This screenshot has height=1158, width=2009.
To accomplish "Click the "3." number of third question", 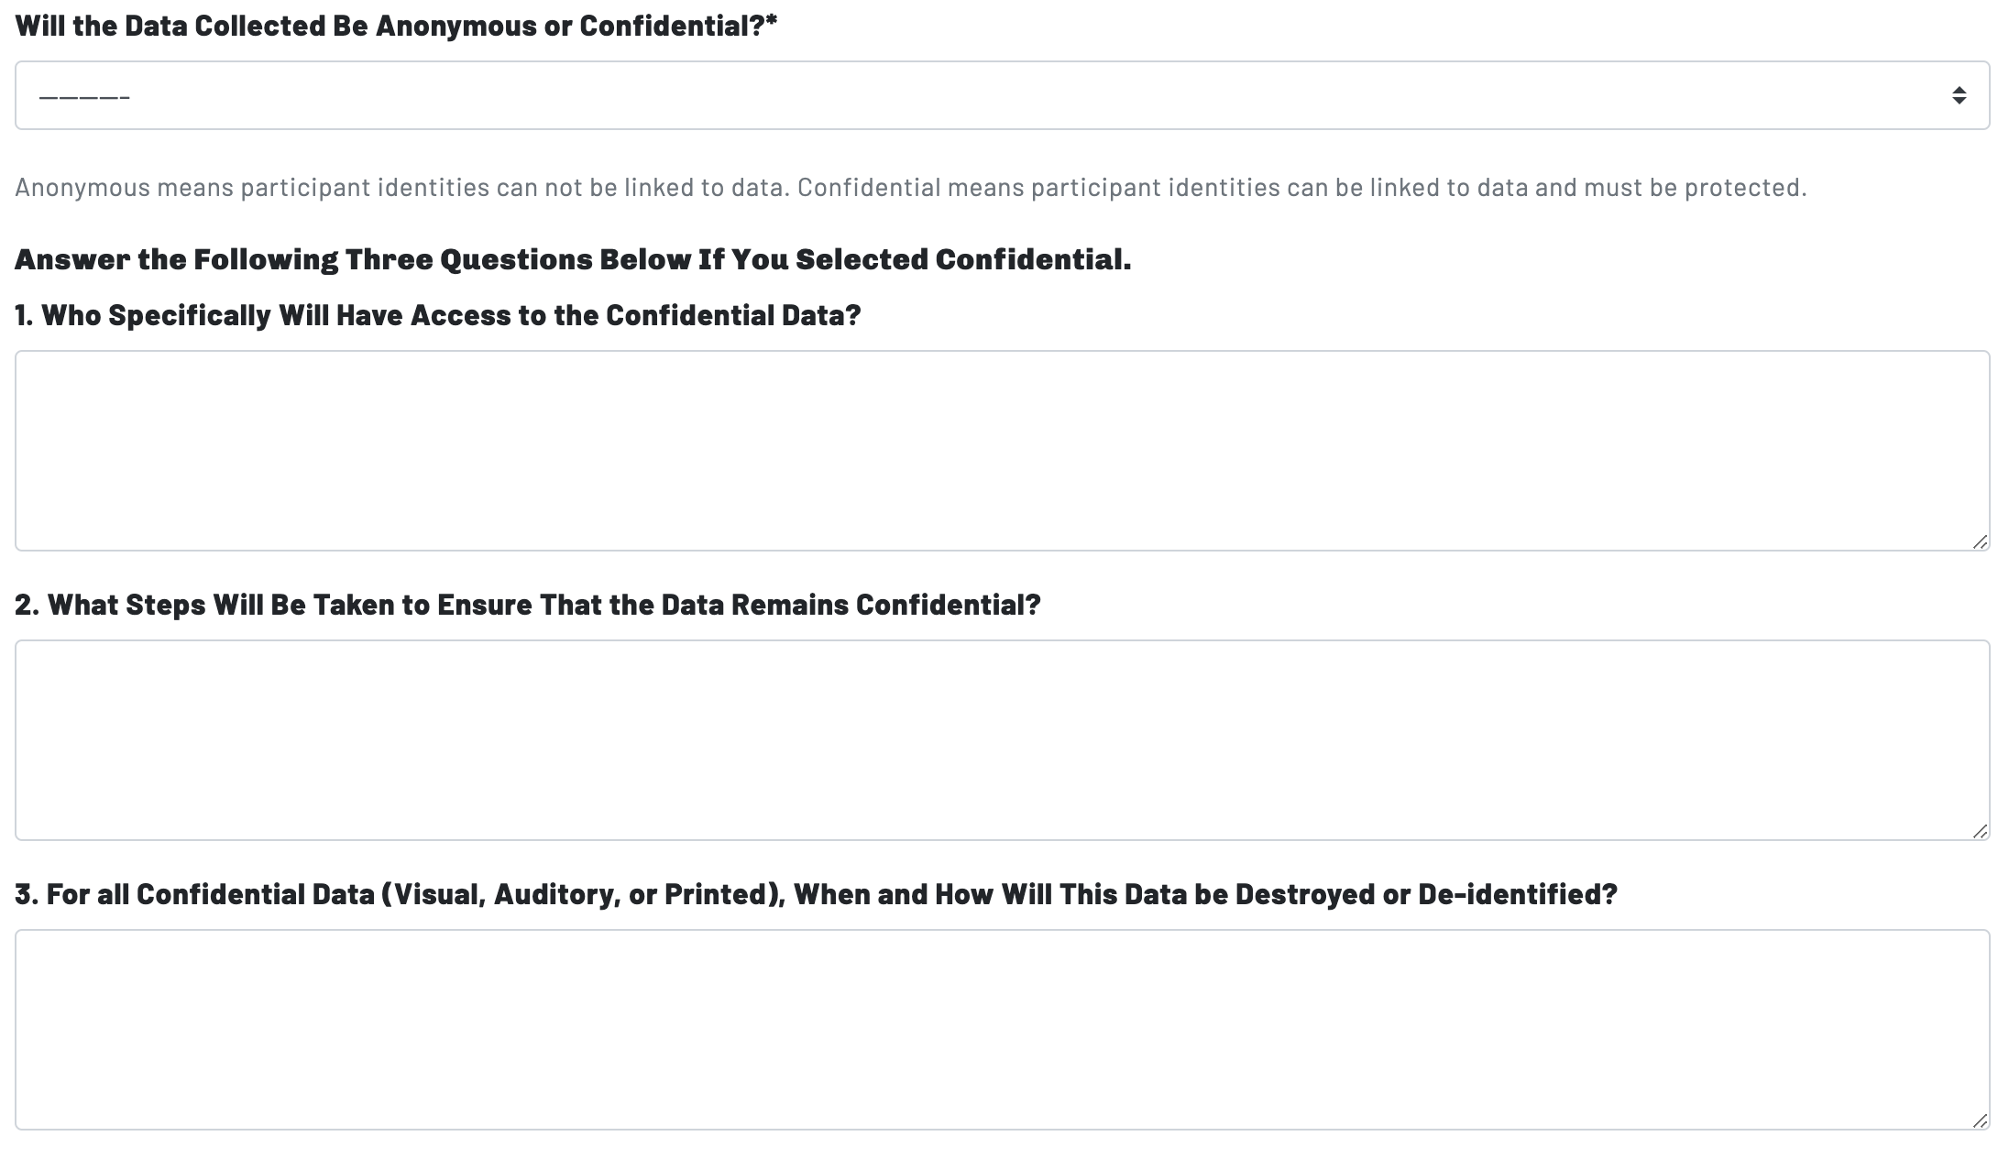I will coord(27,894).
